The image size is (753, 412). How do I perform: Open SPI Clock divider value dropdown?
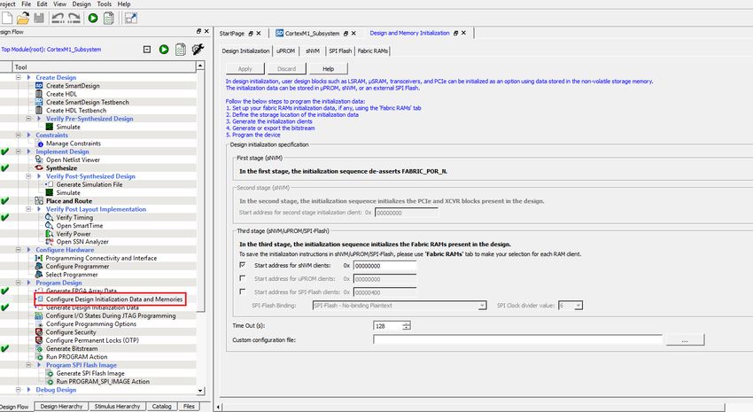click(578, 306)
